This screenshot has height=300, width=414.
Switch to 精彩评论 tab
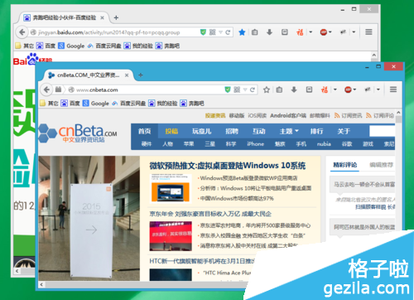pos(345,165)
